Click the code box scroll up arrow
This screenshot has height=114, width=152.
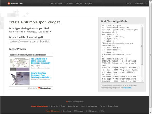tap(142, 26)
